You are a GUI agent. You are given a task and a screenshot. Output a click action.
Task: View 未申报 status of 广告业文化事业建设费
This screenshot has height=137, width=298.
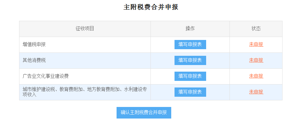coord(256,76)
